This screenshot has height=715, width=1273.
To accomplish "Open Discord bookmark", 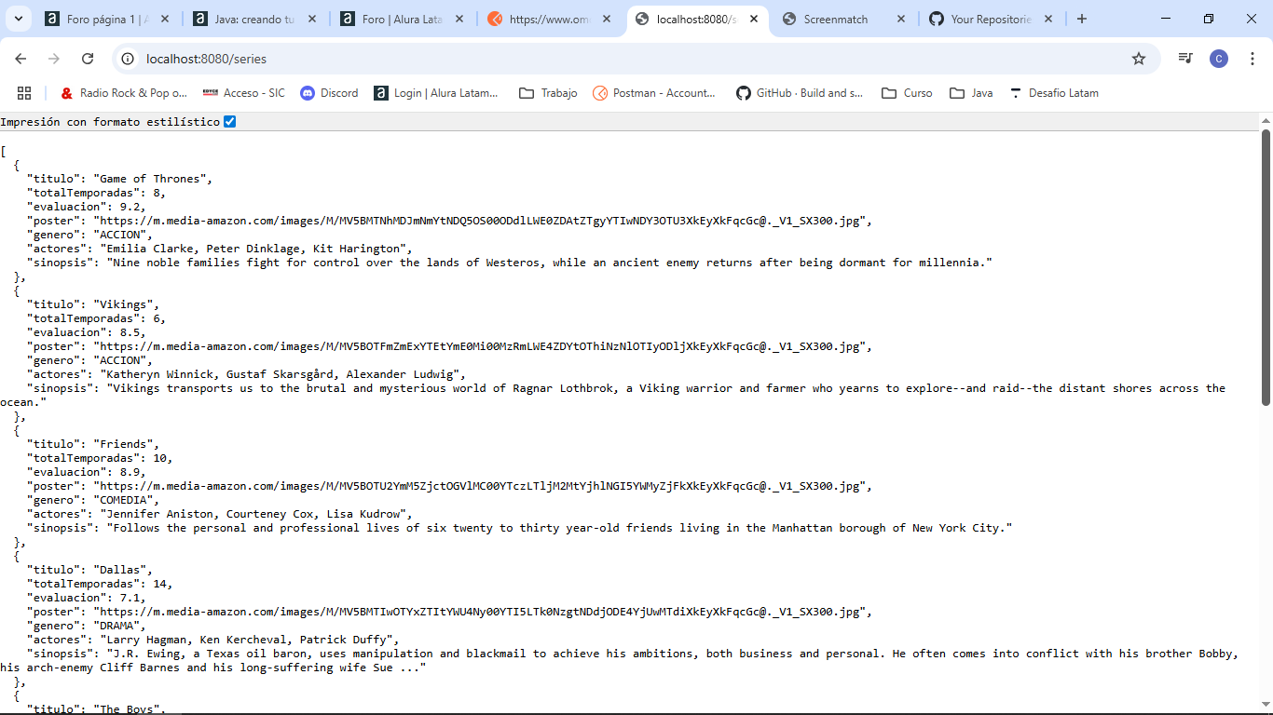I will [x=329, y=93].
